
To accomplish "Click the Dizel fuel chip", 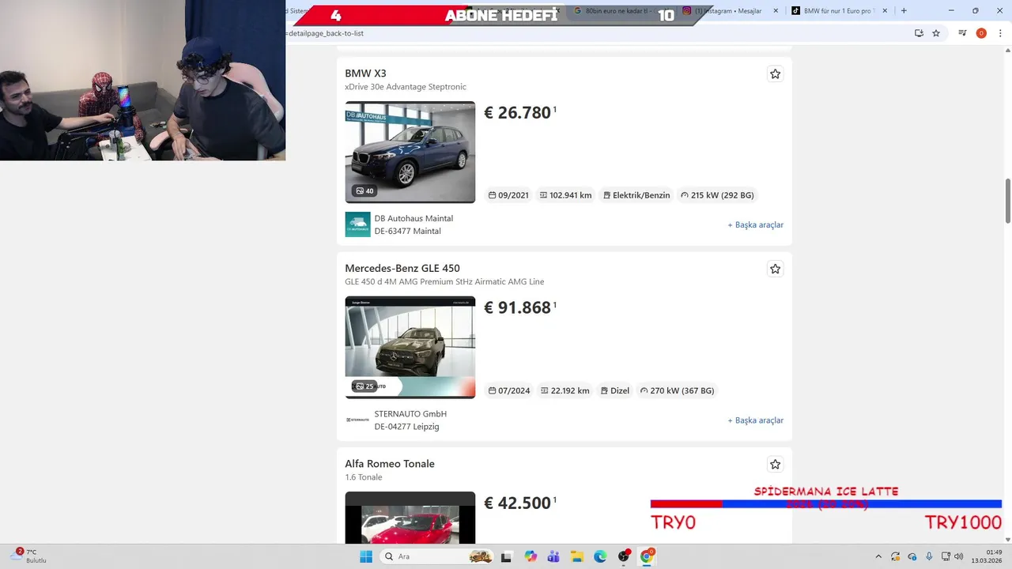I will tap(615, 390).
